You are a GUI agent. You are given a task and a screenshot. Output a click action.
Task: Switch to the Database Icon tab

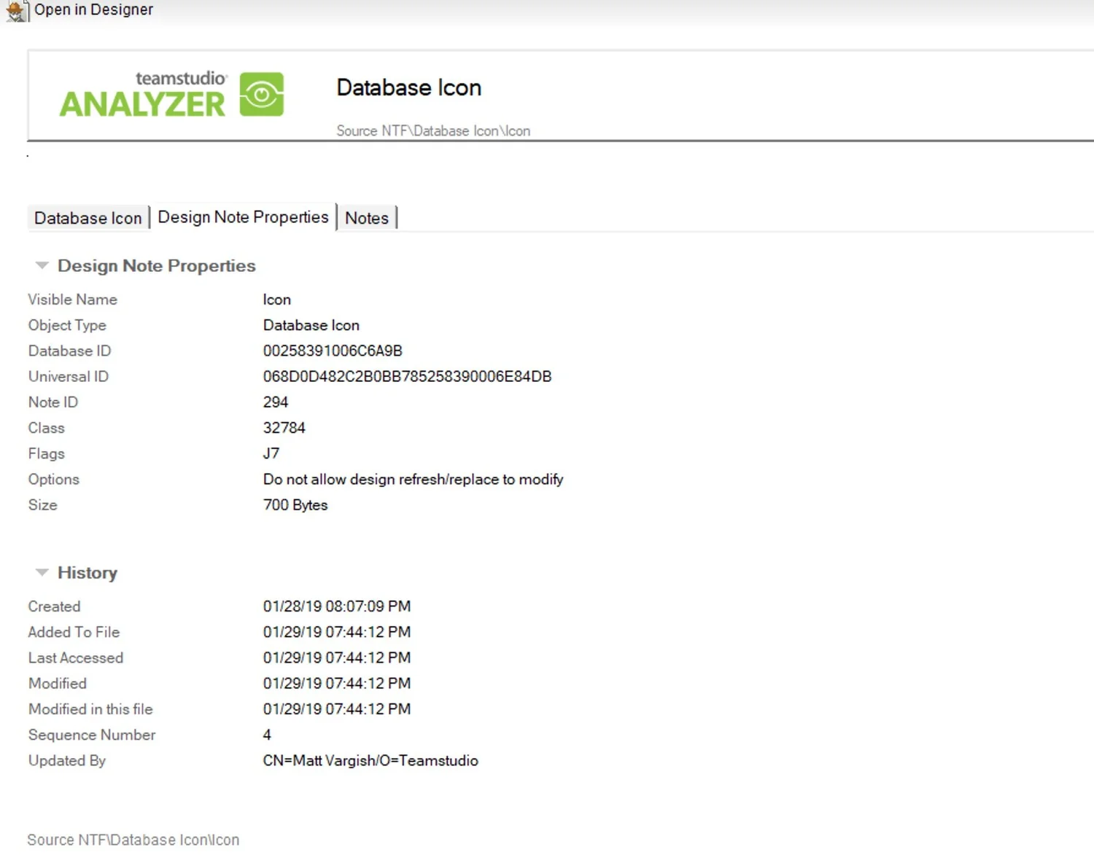88,217
